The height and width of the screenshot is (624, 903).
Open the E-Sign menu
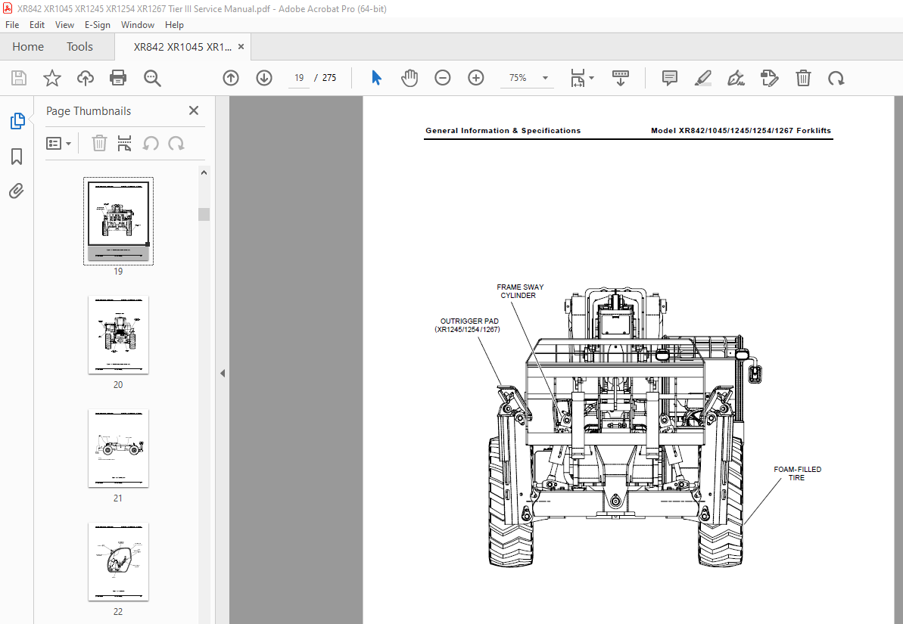click(x=98, y=25)
